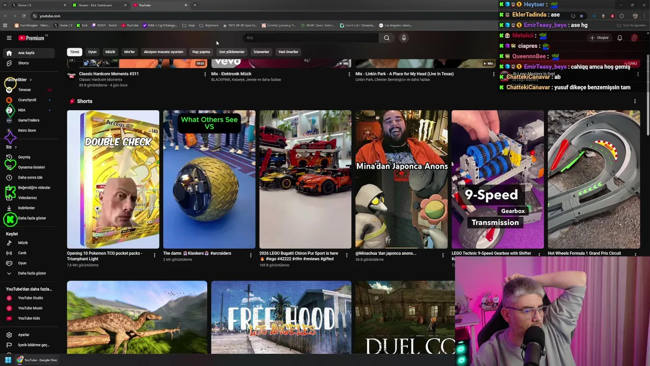This screenshot has width=650, height=366.
Task: Open options for Mix - Linkin Park
Action: [x=494, y=74]
